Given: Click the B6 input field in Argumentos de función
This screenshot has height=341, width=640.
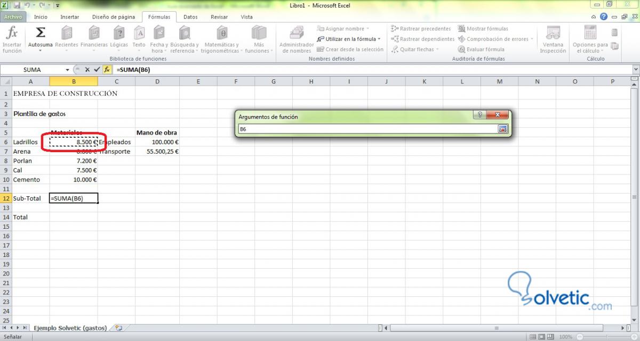Looking at the screenshot, I should click(367, 129).
